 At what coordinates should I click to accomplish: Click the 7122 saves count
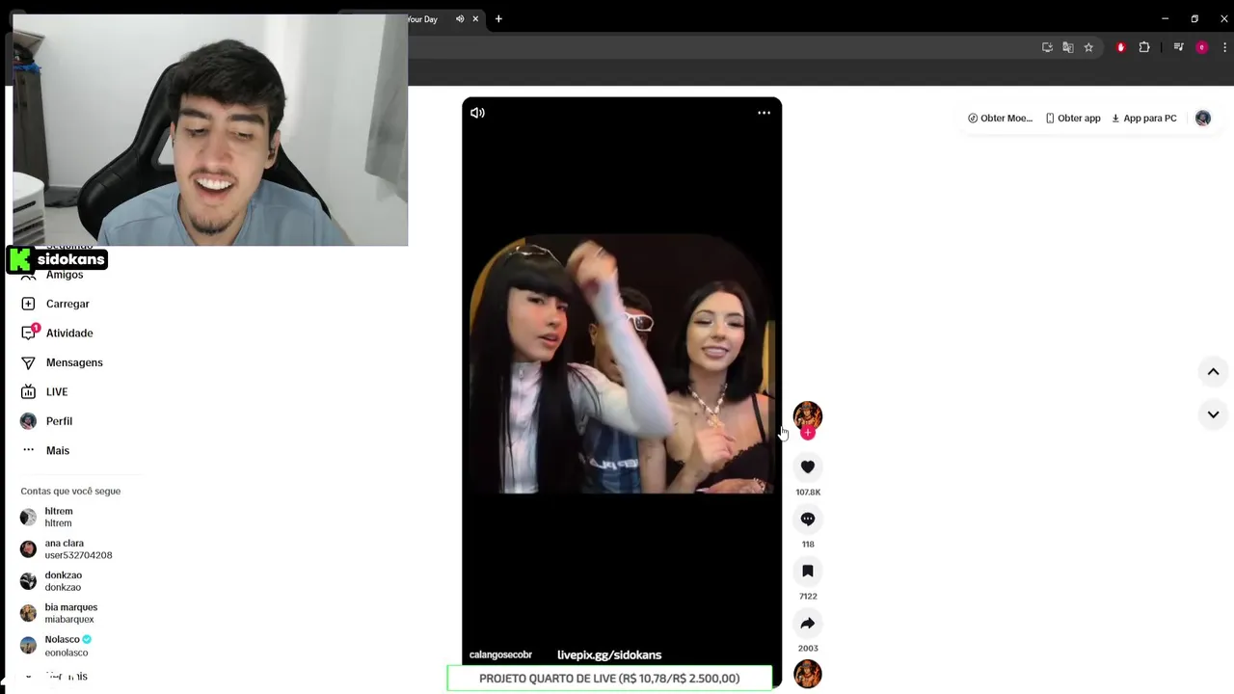point(808,597)
